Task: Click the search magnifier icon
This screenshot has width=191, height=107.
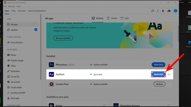Action: pyautogui.click(x=153, y=11)
